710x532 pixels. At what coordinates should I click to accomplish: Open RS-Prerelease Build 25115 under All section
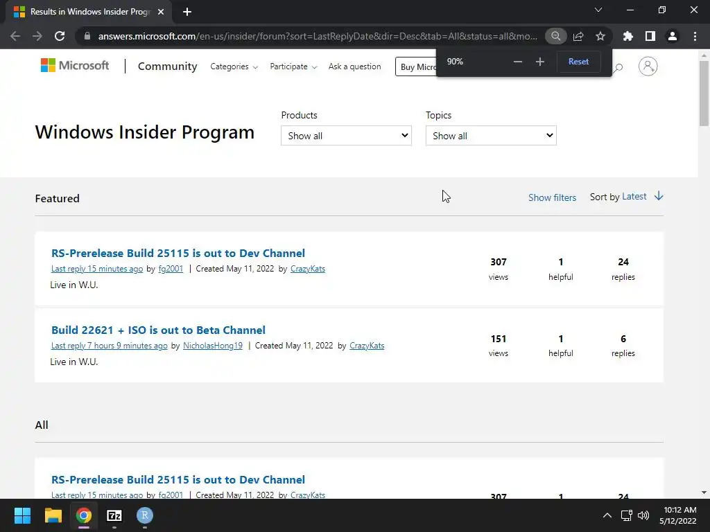178,479
